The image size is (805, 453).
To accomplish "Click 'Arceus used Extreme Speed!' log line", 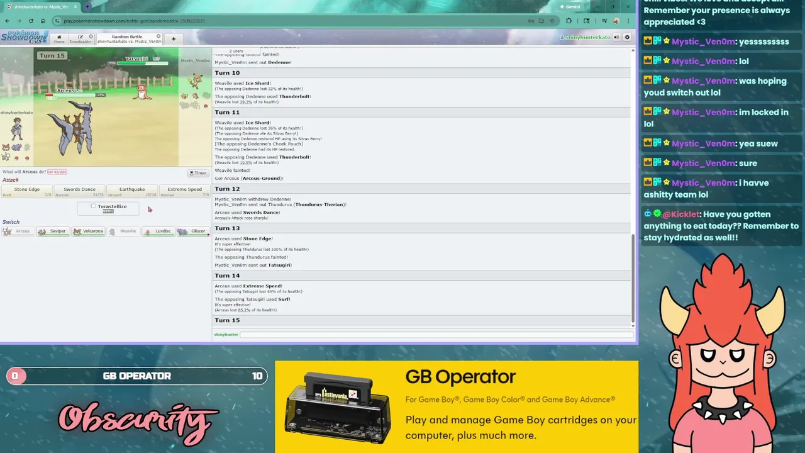I will tap(248, 286).
